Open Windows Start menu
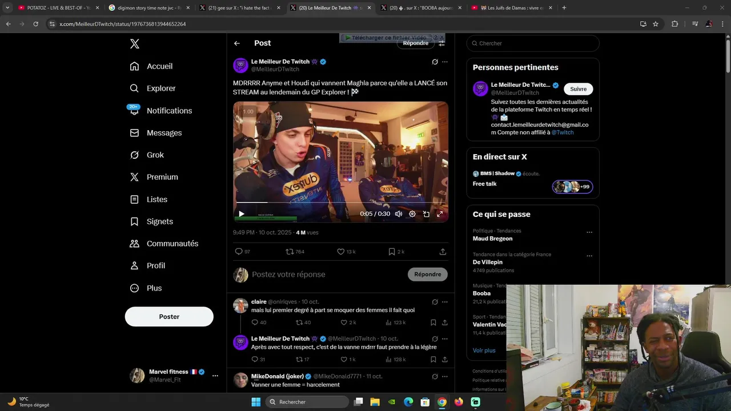This screenshot has width=731, height=411. click(256, 402)
